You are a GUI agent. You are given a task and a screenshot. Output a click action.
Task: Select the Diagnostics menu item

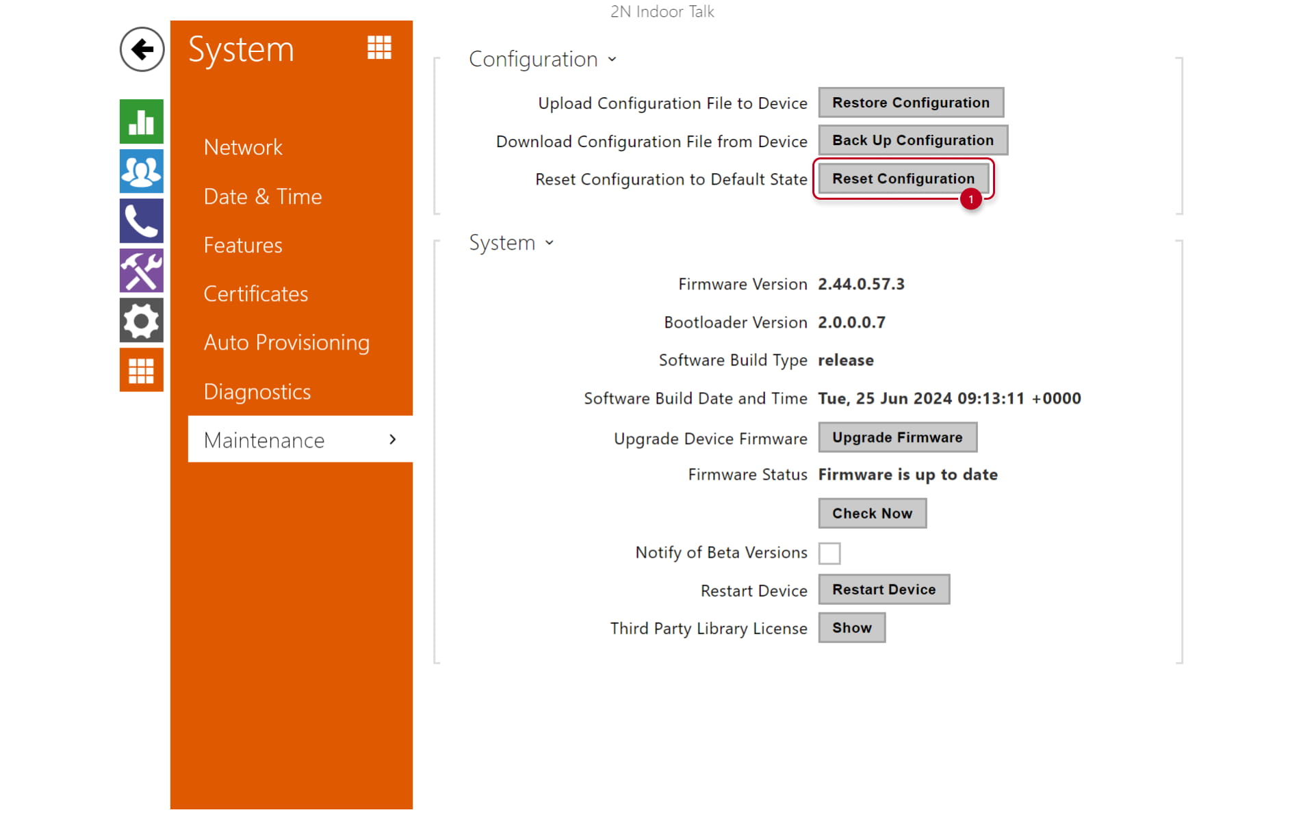[x=257, y=391]
